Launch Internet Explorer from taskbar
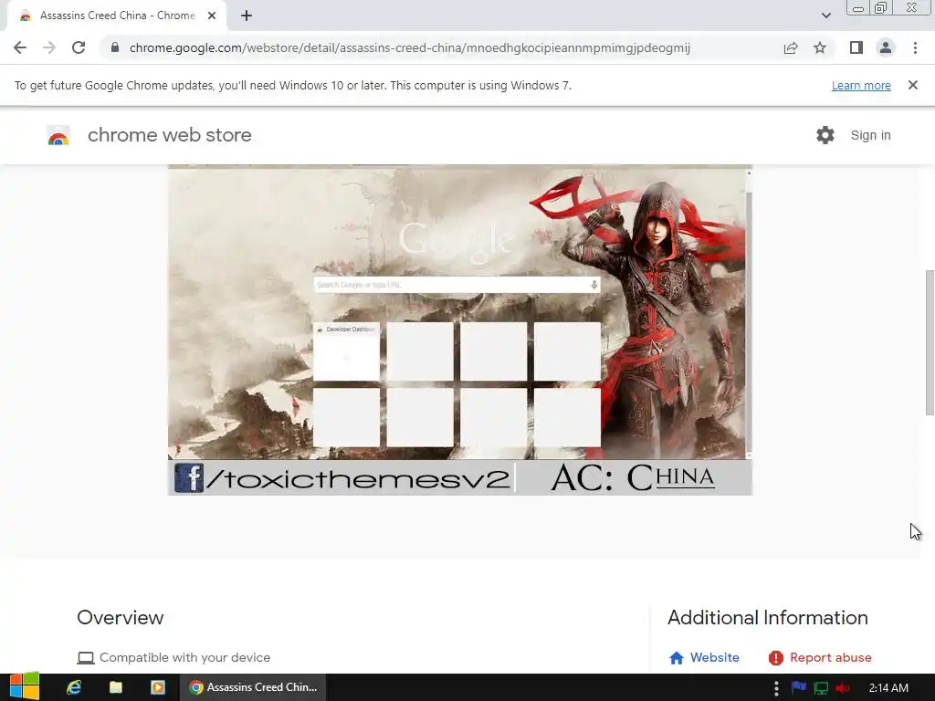Viewport: 935px width, 701px height. (74, 687)
